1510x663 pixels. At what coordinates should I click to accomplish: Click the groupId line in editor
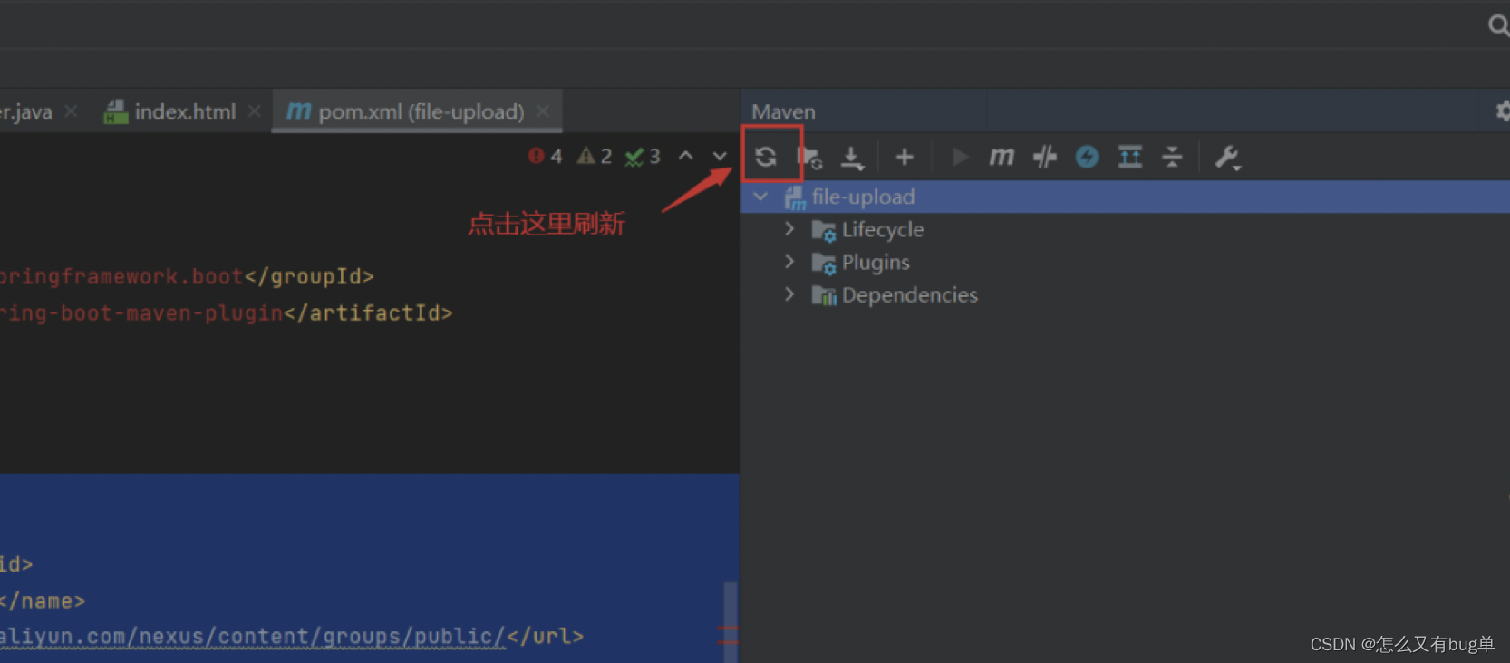(187, 276)
